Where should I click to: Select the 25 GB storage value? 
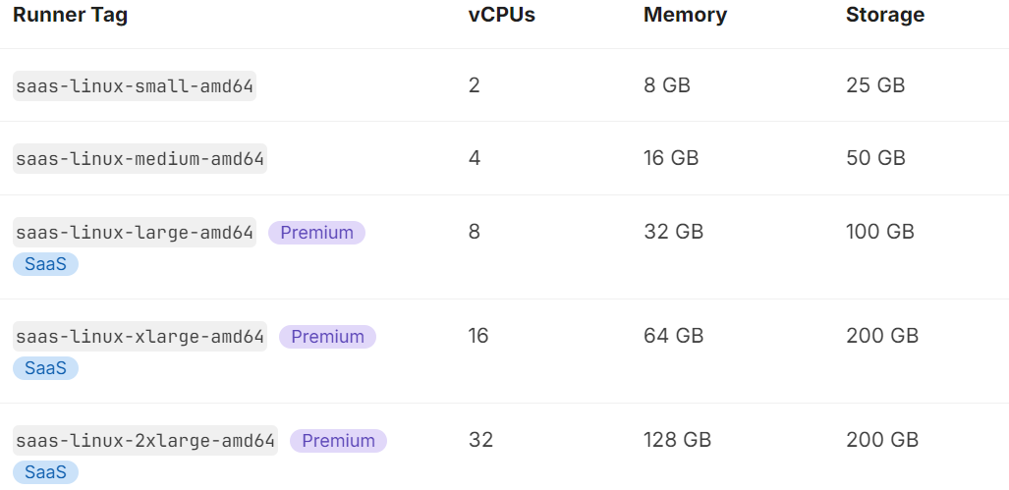pyautogui.click(x=875, y=84)
